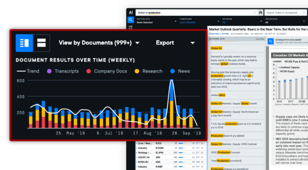The image size is (308, 170).
Task: Open the edit note icon in sidebar
Action: tap(131, 27)
